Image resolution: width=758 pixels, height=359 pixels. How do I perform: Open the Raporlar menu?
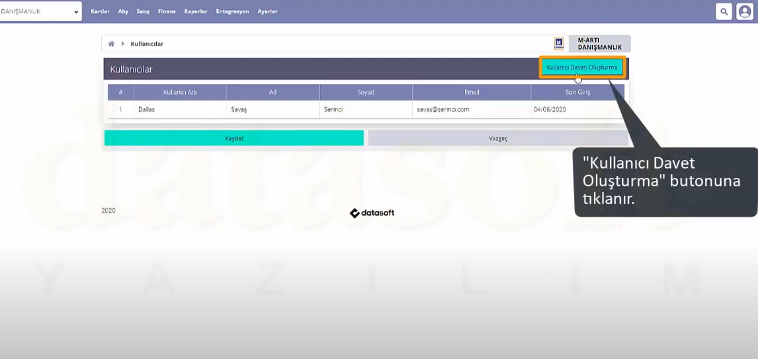click(x=196, y=11)
